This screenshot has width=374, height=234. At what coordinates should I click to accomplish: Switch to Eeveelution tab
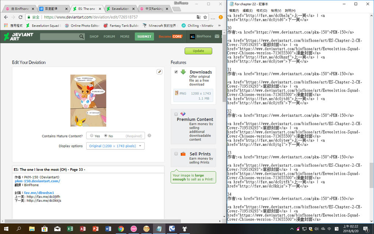(121, 9)
